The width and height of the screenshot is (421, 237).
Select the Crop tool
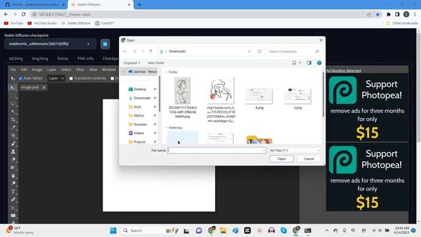point(13,120)
